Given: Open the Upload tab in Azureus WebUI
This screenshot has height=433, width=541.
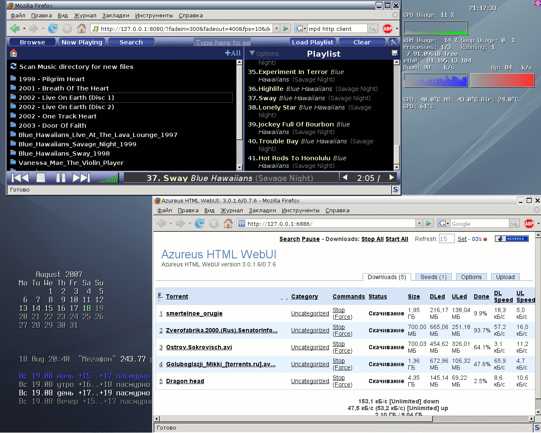Looking at the screenshot, I should click(505, 277).
